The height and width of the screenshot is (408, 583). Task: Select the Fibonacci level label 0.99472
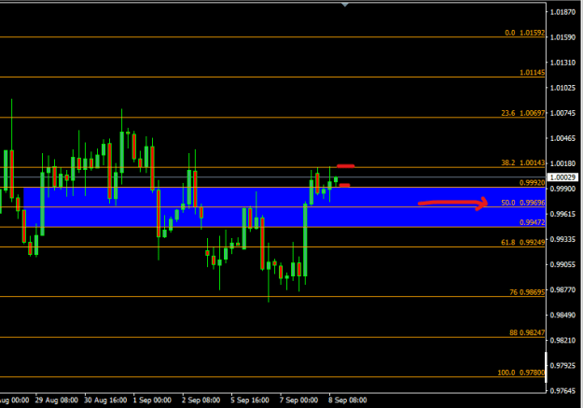tap(532, 222)
